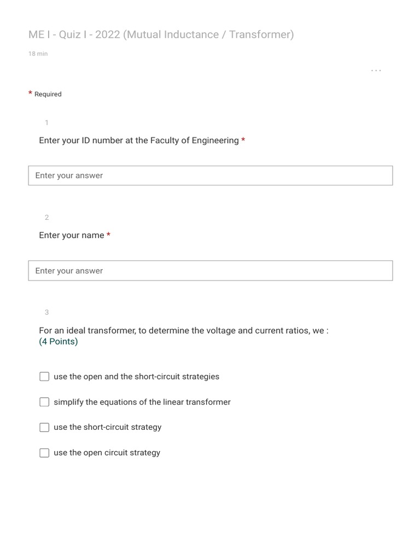Click question number 3 marker

pyautogui.click(x=47, y=312)
